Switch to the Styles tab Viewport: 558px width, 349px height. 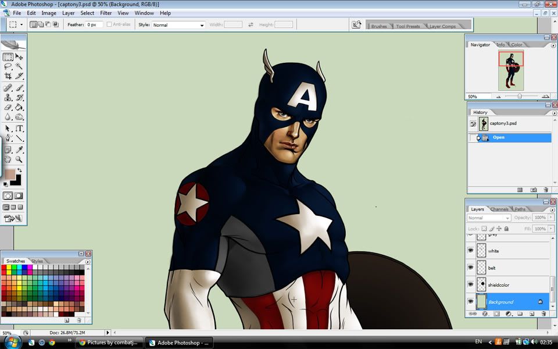pyautogui.click(x=37, y=261)
